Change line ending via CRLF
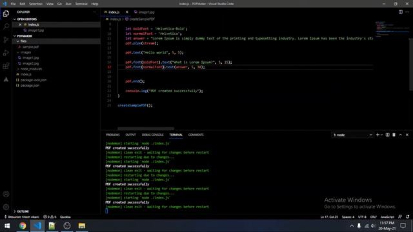The image size is (413, 232). [x=374, y=217]
